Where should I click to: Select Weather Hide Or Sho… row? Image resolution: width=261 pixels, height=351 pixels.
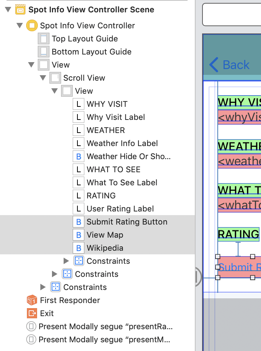coord(129,156)
